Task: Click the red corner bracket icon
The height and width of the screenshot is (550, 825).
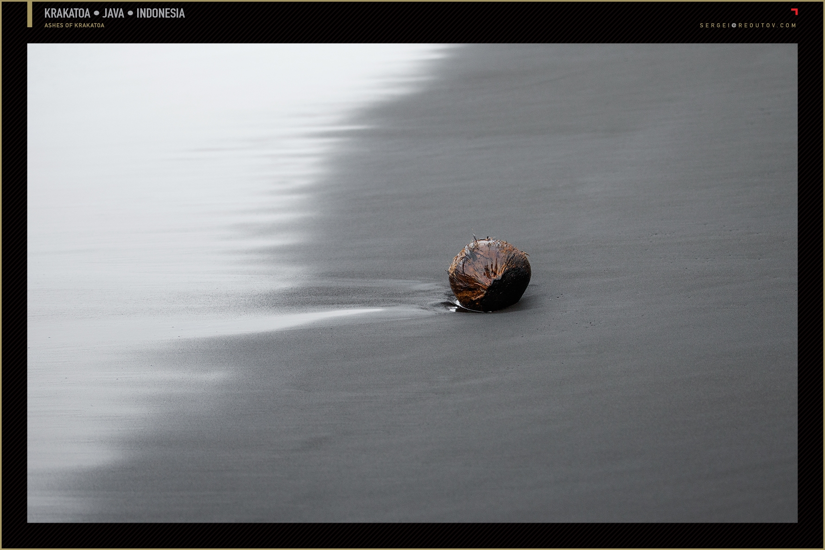Action: click(x=794, y=12)
